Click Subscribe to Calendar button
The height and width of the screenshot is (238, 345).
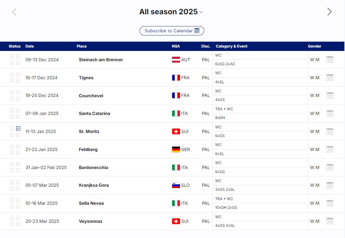pyautogui.click(x=172, y=31)
